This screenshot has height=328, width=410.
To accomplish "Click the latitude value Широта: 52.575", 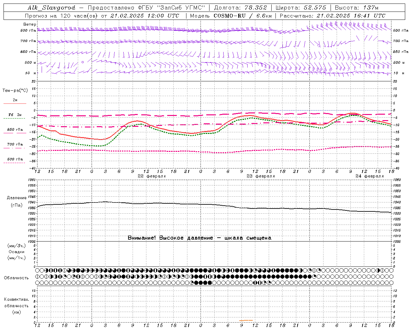I will point(301,8).
